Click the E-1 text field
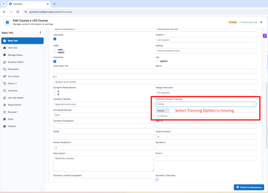Screen dimensions: 268x193 155,82
